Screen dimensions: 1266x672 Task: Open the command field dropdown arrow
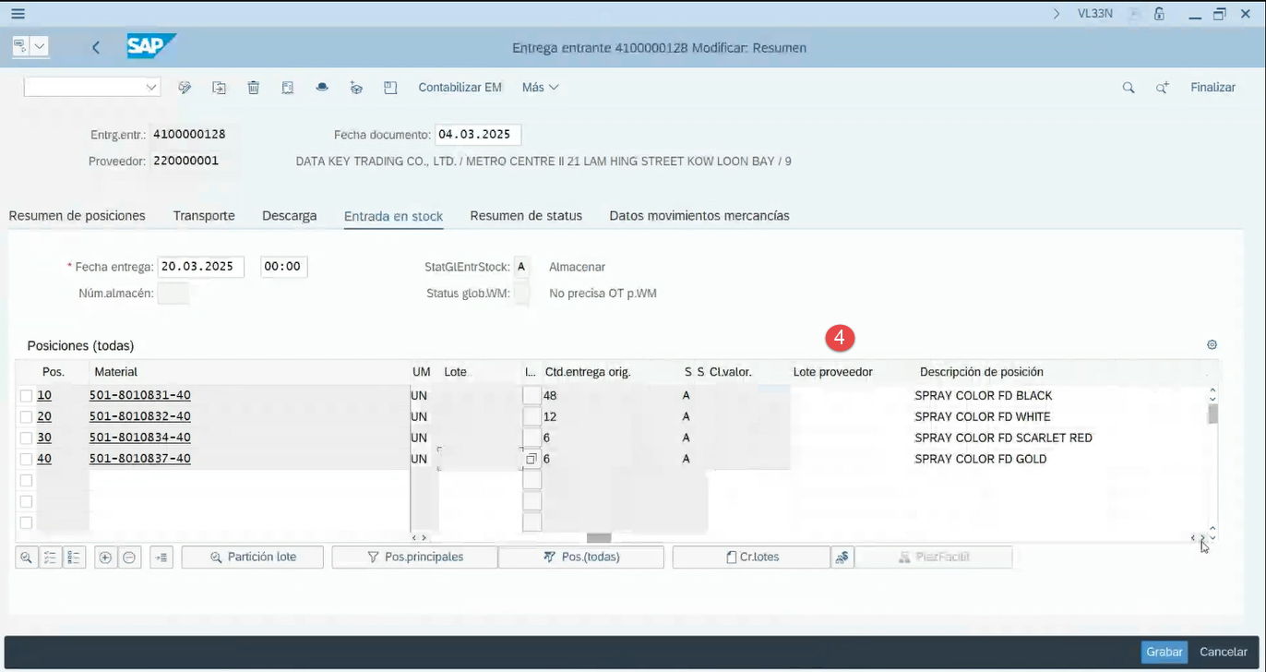tap(151, 88)
